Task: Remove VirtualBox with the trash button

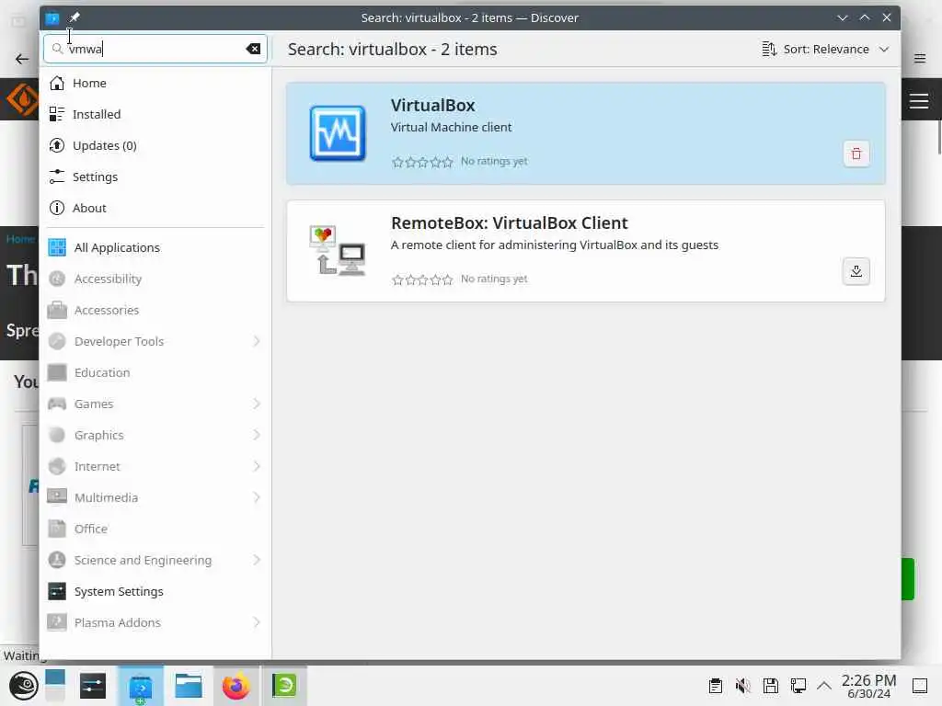Action: pos(856,154)
